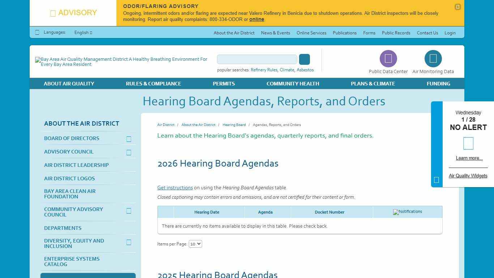Screen dimensions: 494x278
Task: Click the search magnifier icon
Action: point(304,59)
